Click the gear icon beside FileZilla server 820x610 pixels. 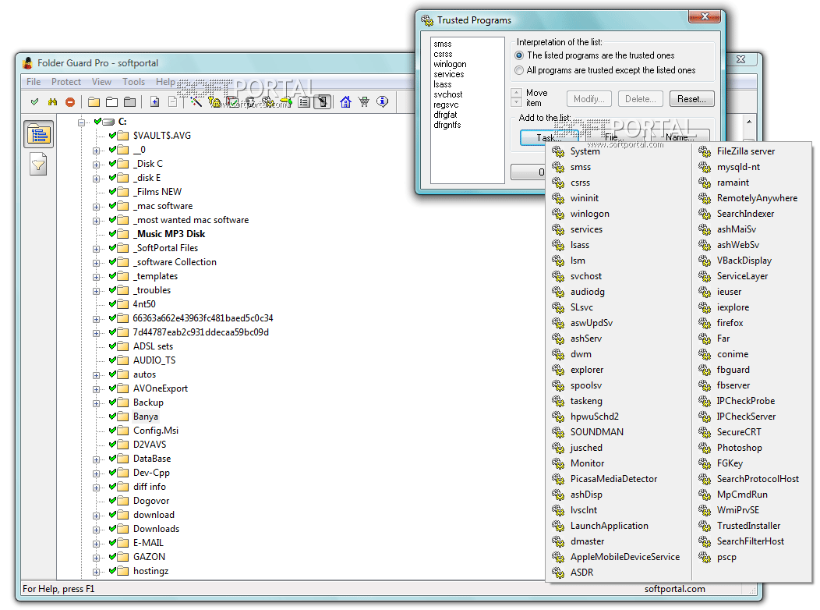[705, 151]
